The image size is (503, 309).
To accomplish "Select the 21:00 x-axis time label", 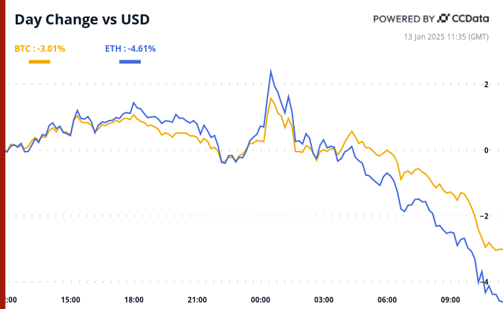I will tap(197, 300).
